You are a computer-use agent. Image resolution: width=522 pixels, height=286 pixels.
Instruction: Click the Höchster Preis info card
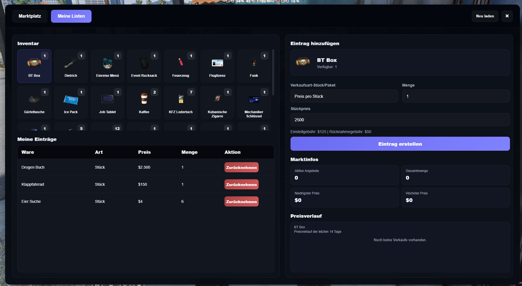[x=456, y=197]
